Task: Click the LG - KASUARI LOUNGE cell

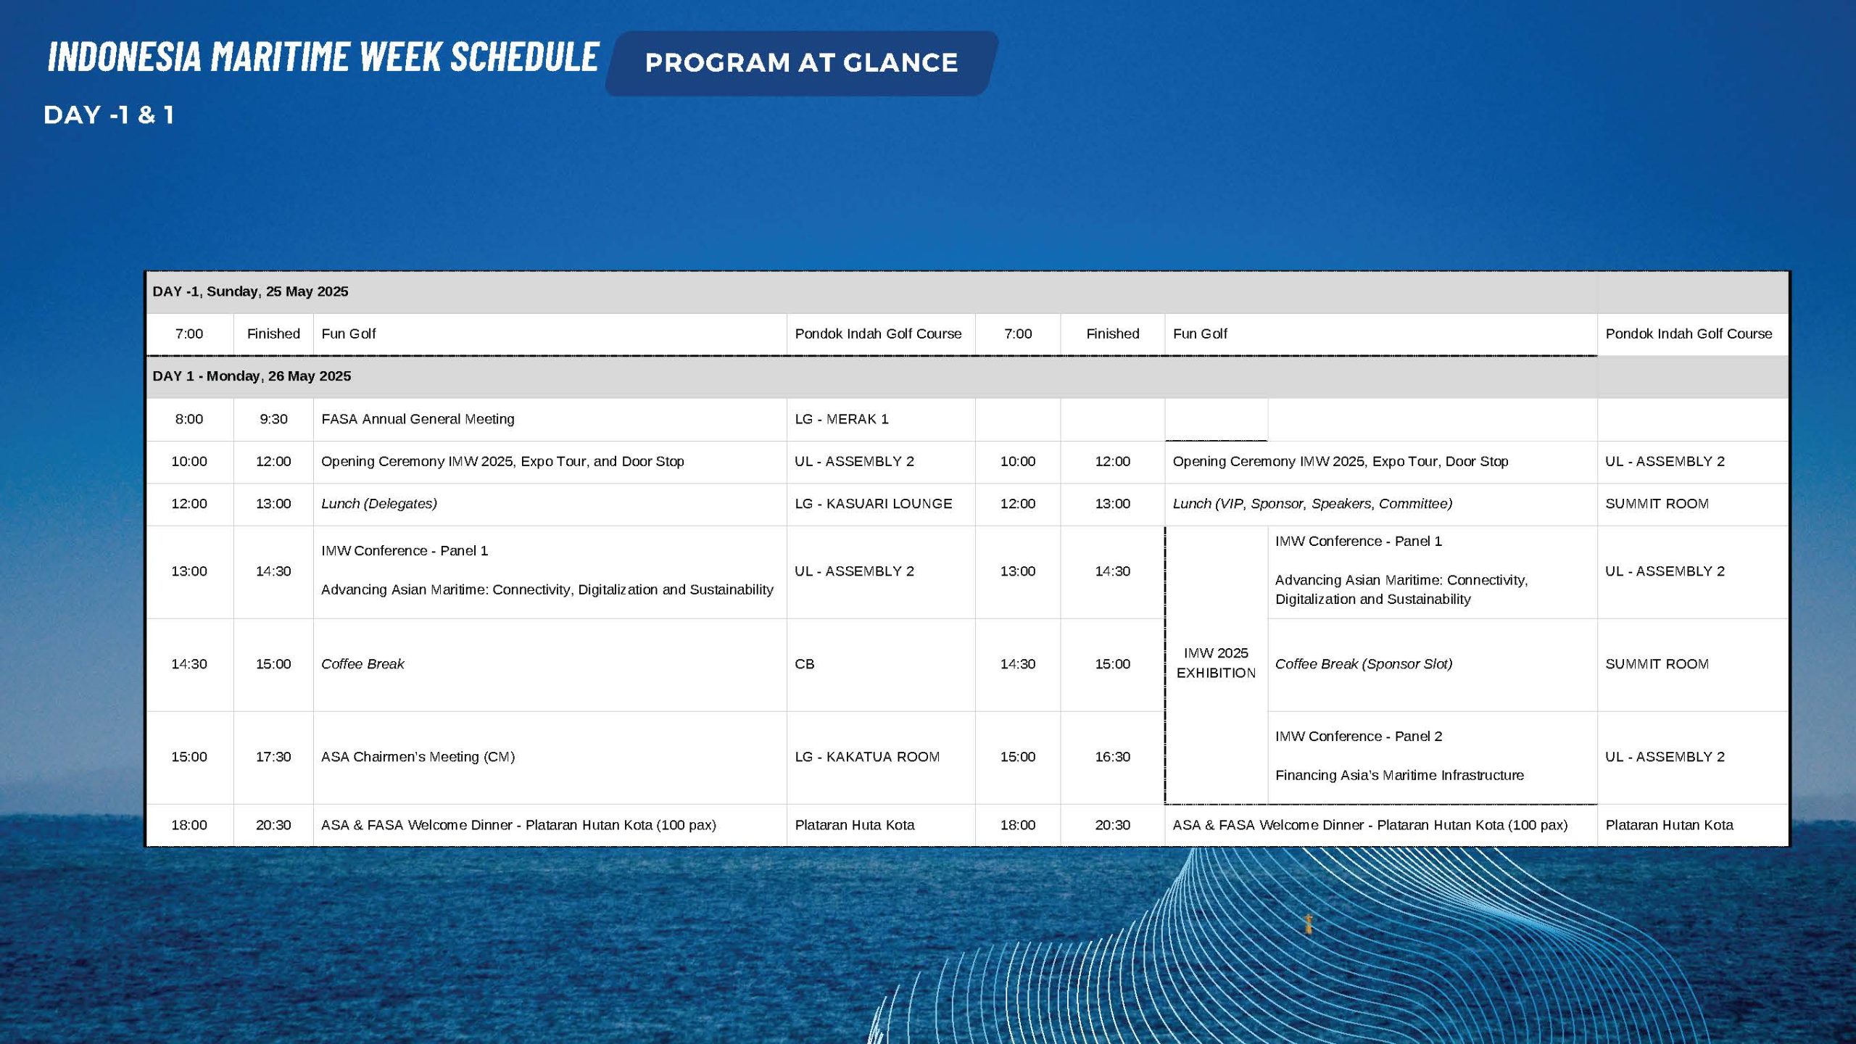Action: [x=881, y=504]
